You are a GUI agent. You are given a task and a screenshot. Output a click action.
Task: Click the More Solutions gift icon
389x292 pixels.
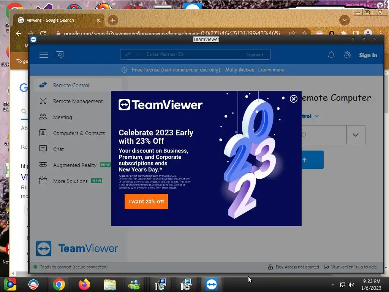coord(43,180)
